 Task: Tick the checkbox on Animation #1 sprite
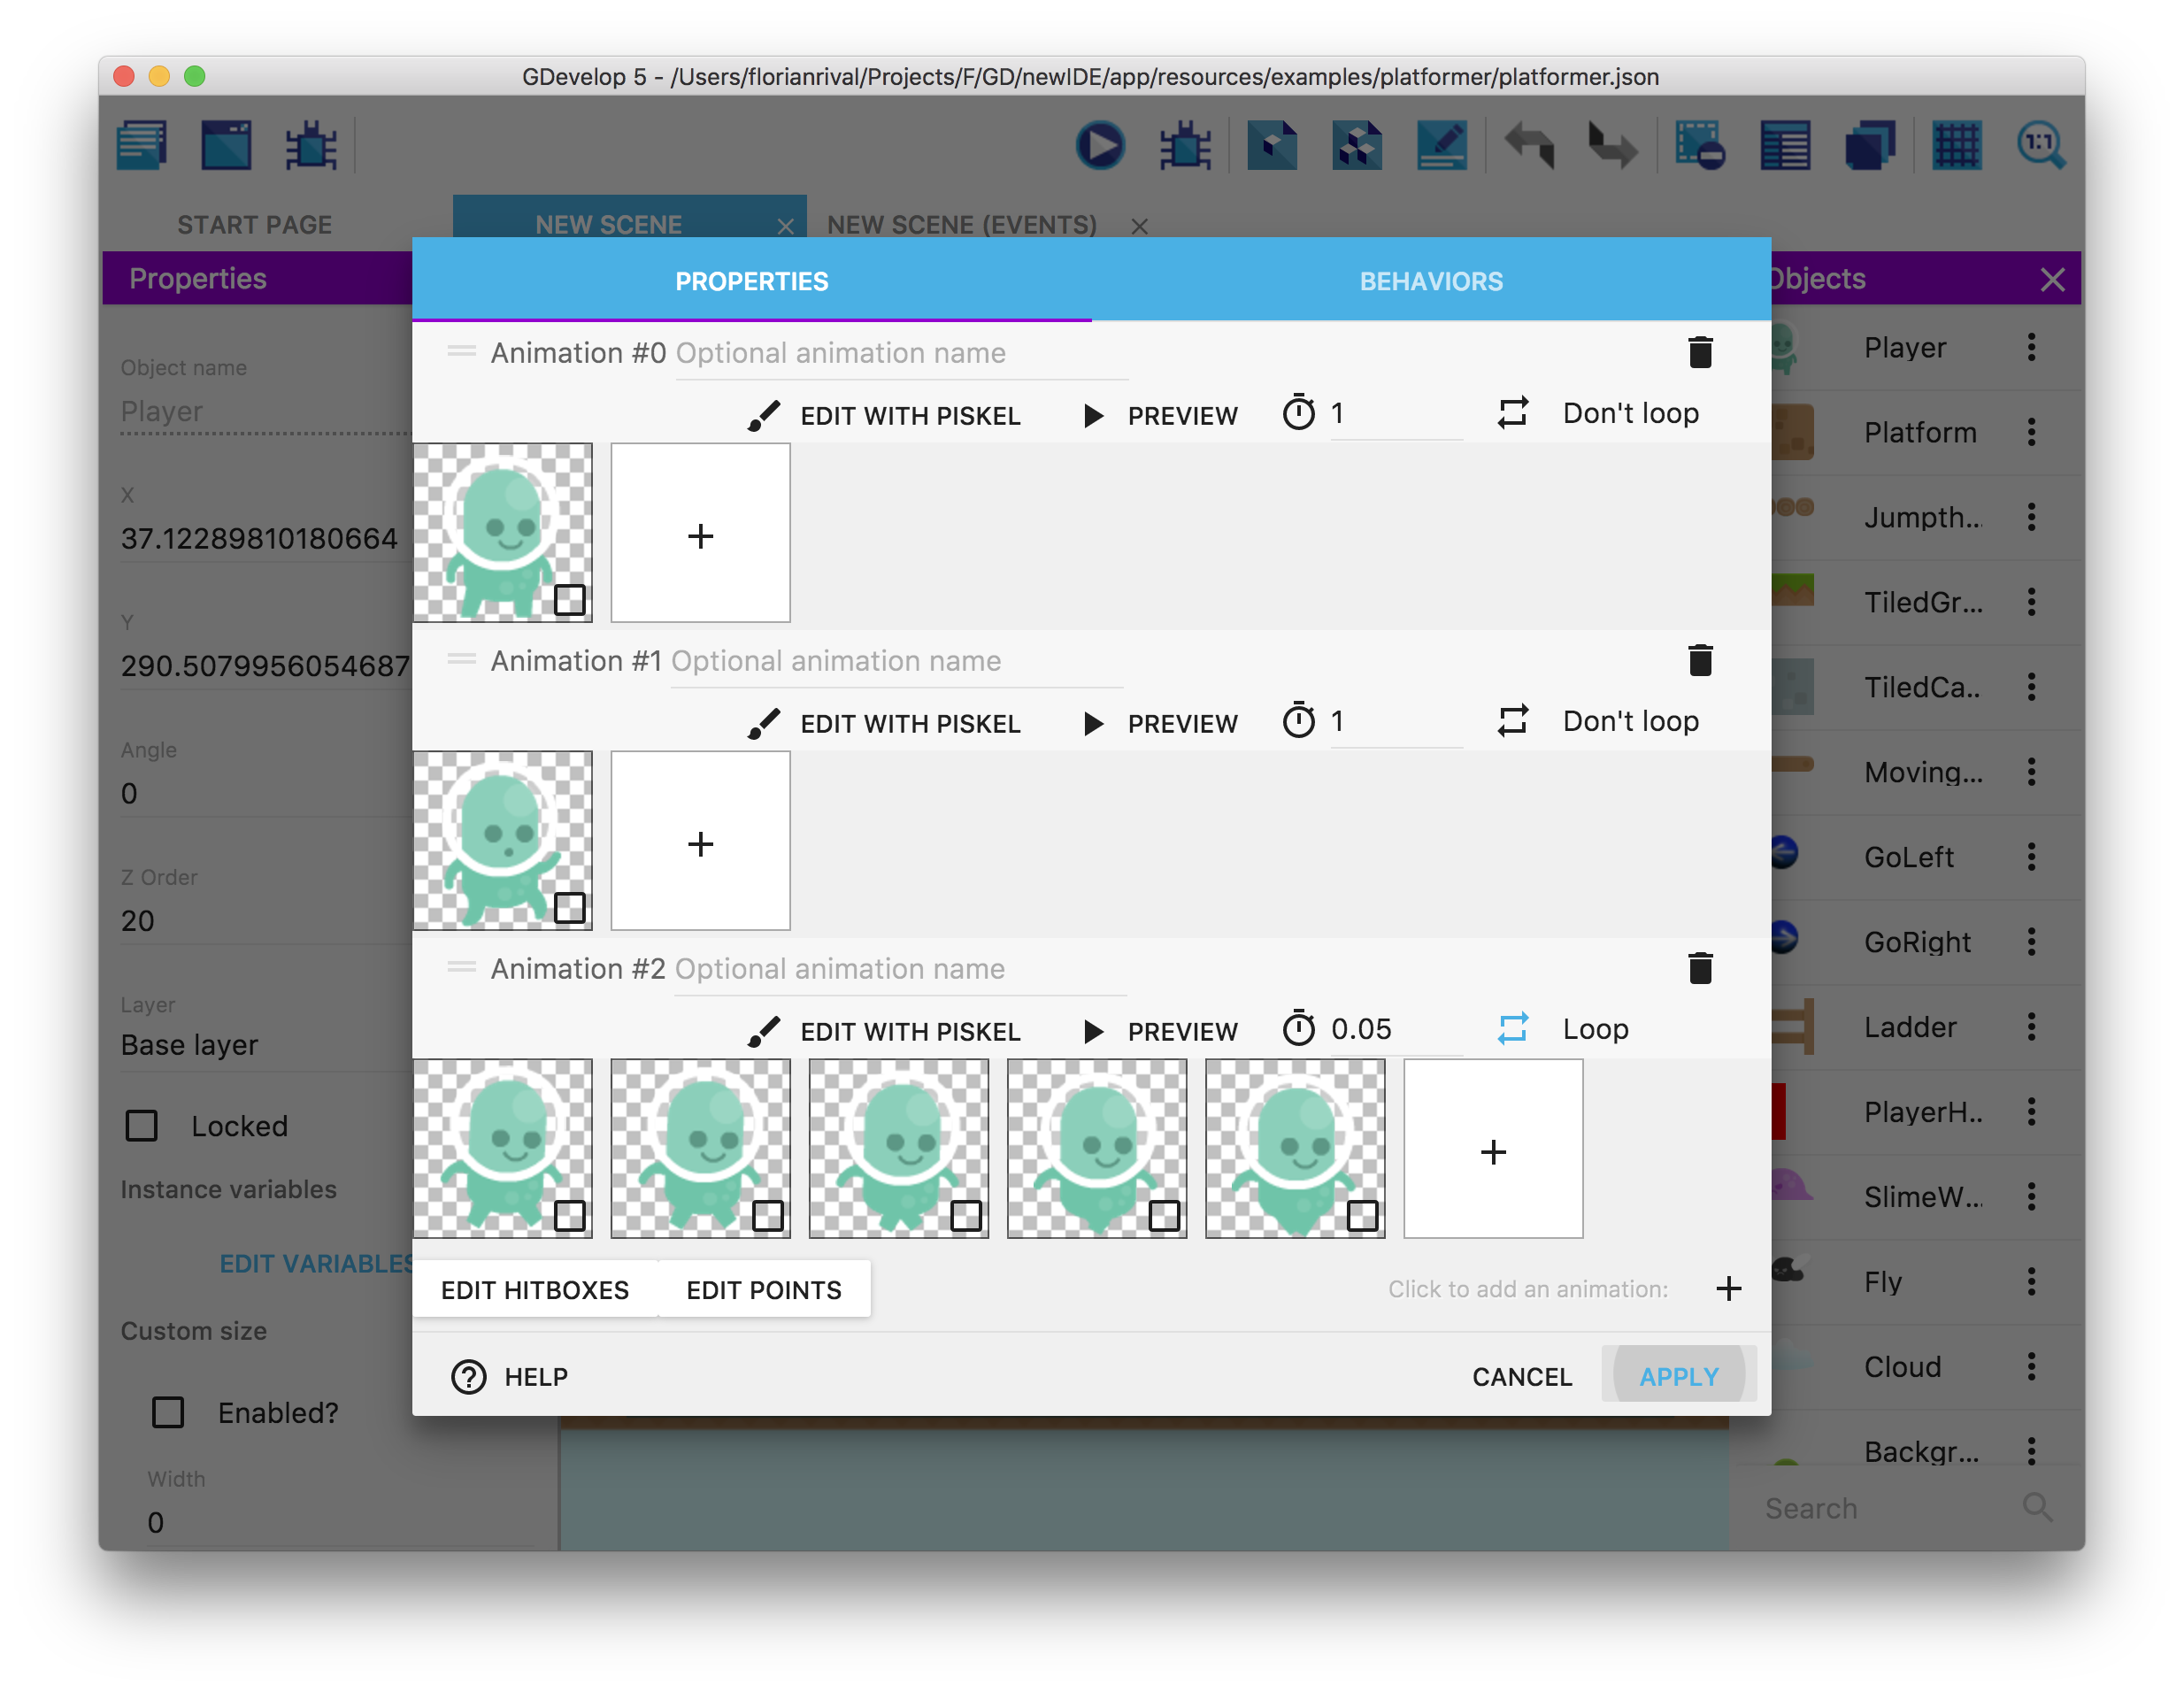[570, 908]
